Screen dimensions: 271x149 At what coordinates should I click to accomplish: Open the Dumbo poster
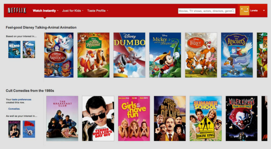[129, 55]
